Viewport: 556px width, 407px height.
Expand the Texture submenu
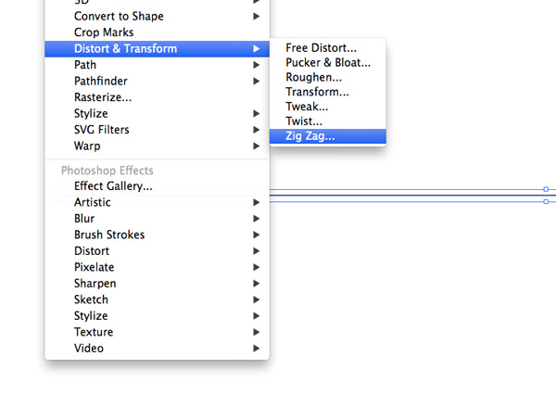coord(94,332)
